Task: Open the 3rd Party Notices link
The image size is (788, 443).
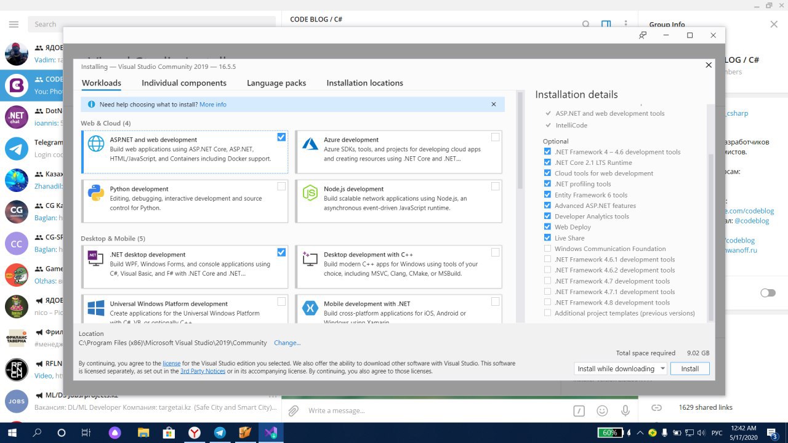Action: [x=203, y=371]
